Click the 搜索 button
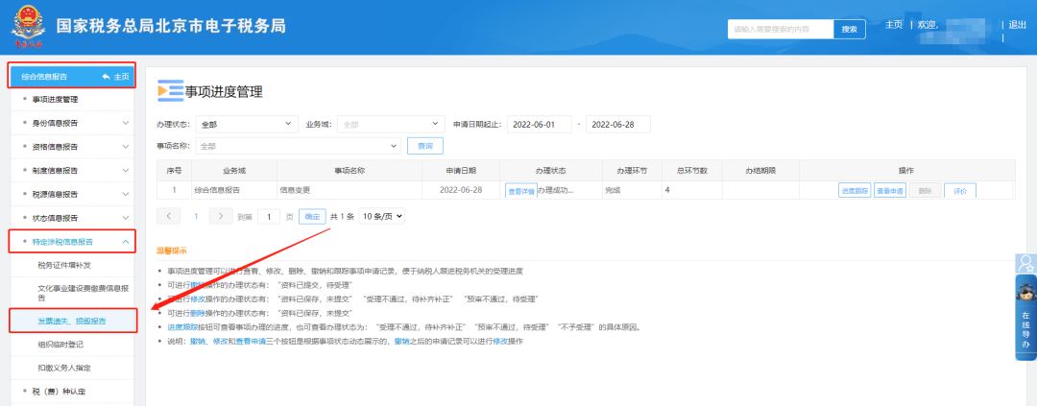 tap(849, 29)
